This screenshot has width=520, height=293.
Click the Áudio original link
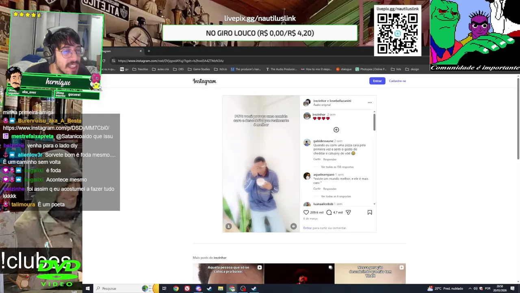click(x=322, y=105)
